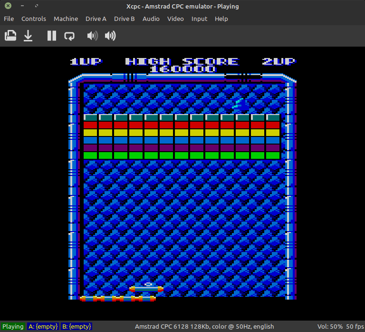
Task: Open the Audio menu
Action: click(151, 19)
